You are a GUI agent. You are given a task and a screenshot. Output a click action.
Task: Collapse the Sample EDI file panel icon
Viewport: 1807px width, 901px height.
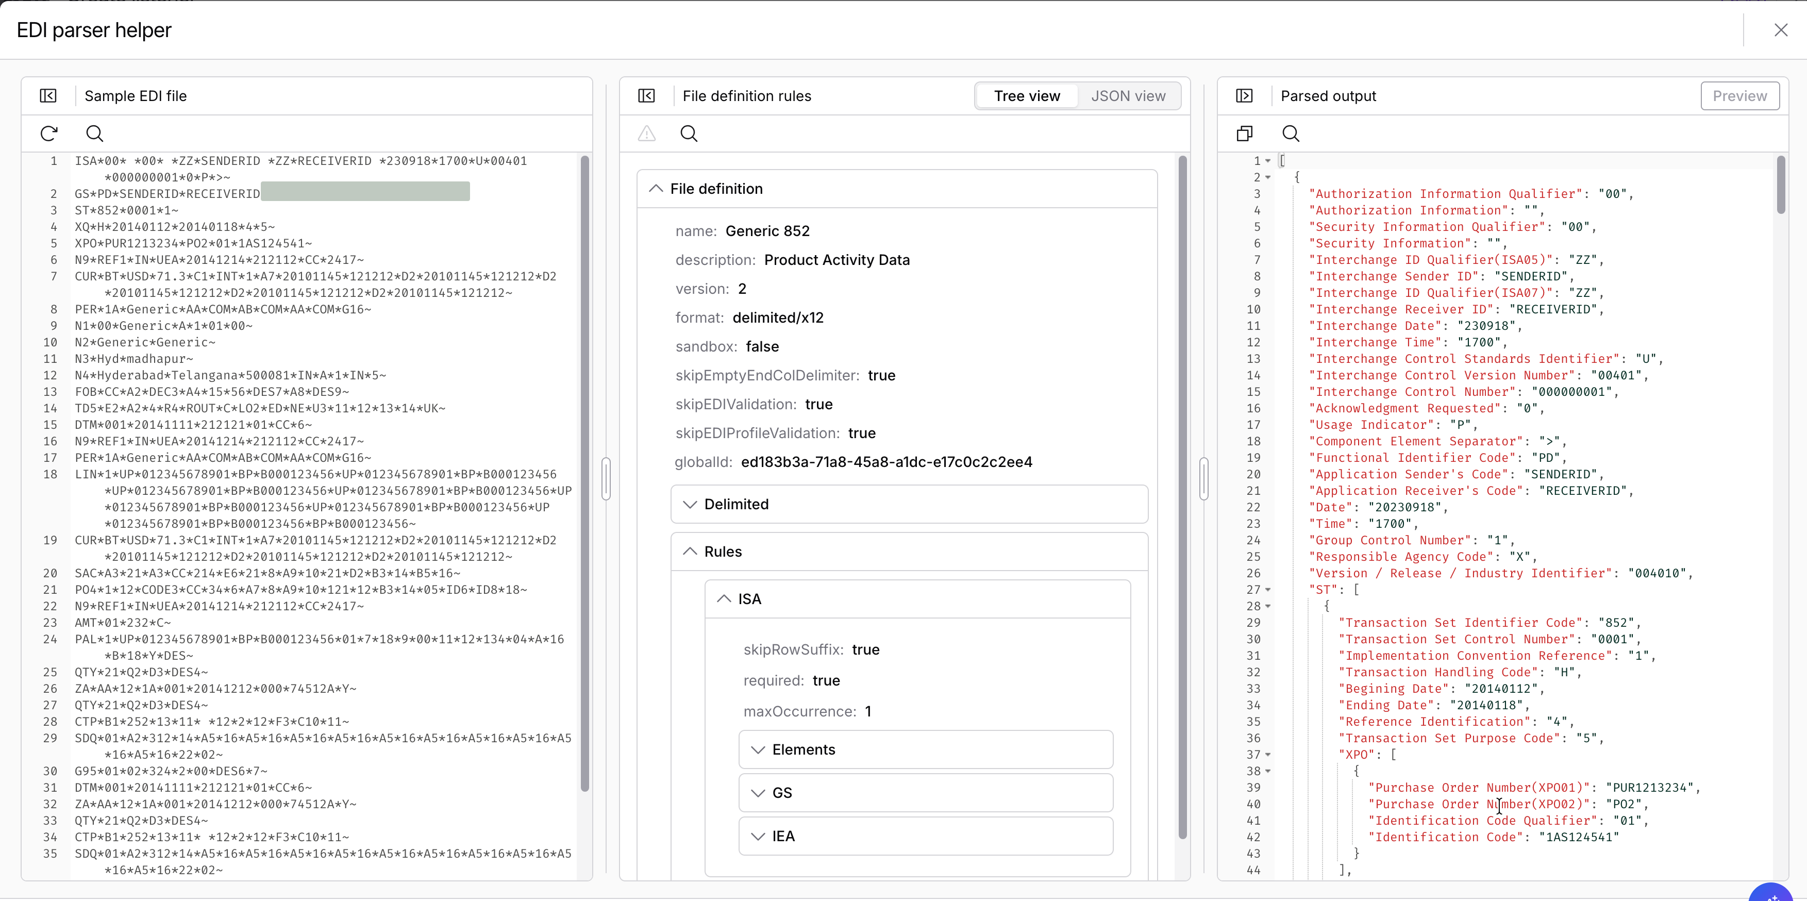(48, 95)
